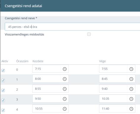Click clock icon beside 8:45 end time
140x114 pixels.
pyautogui.click(x=131, y=79)
